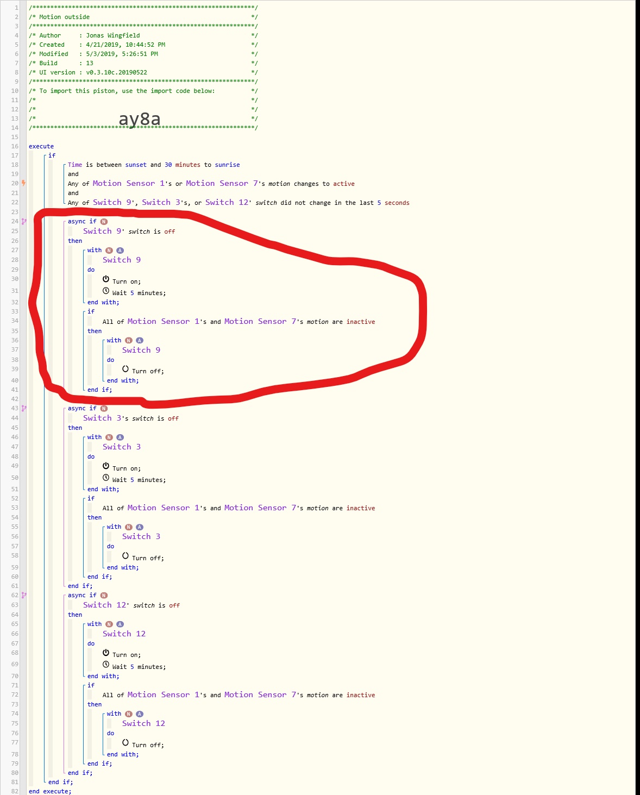Click the 'Switch 12' switch is off condition on line 63
The height and width of the screenshot is (795, 640).
point(131,605)
